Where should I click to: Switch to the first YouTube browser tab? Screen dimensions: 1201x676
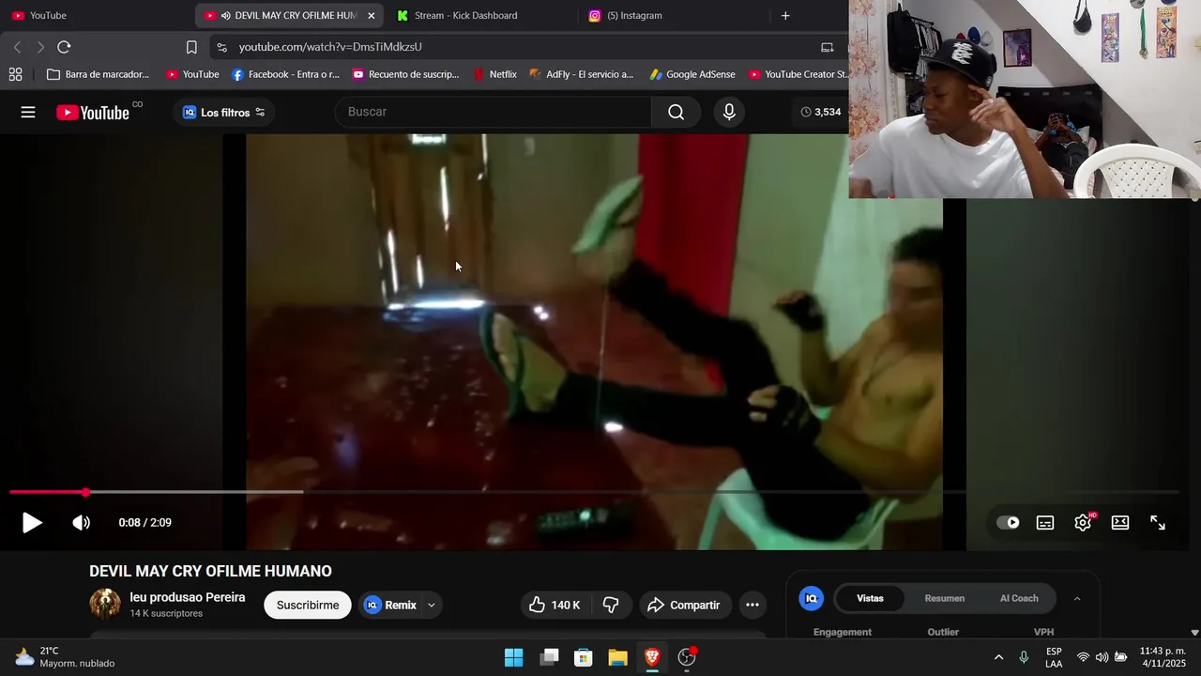coord(94,15)
